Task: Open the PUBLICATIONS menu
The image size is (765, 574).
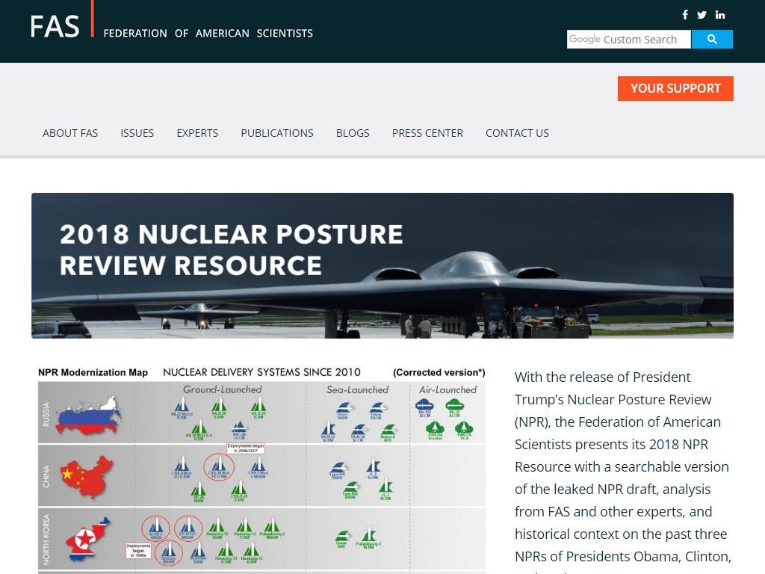Action: click(x=277, y=133)
